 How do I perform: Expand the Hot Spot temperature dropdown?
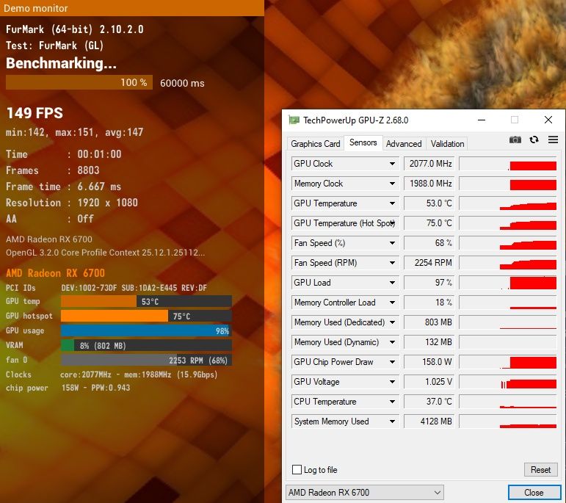(x=392, y=223)
